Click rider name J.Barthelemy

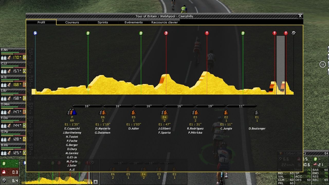72,133
